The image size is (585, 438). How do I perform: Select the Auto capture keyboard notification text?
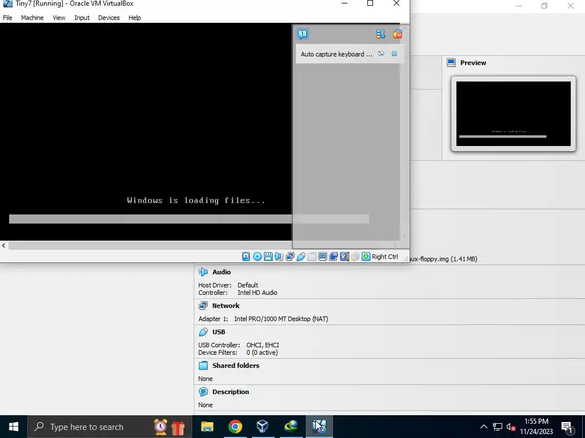coord(336,54)
